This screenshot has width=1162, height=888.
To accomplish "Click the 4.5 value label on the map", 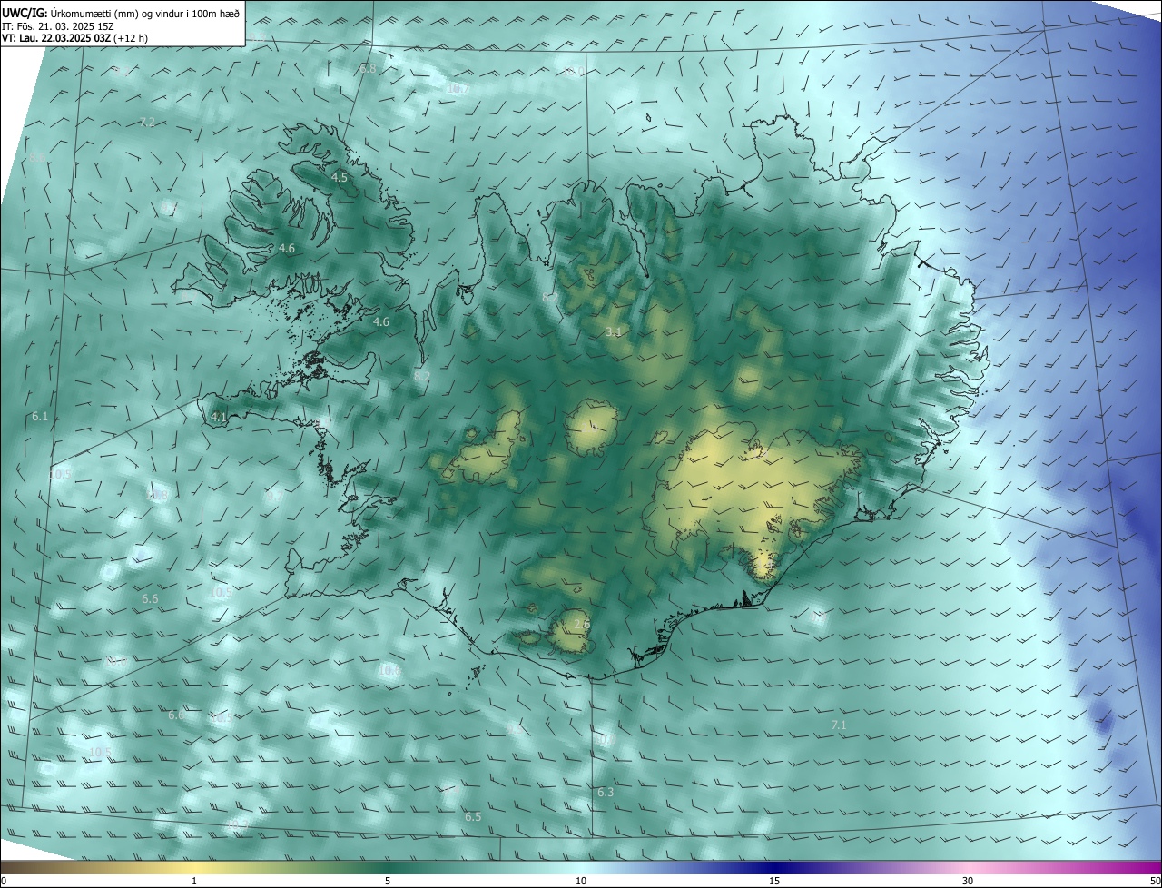I will coord(340,178).
